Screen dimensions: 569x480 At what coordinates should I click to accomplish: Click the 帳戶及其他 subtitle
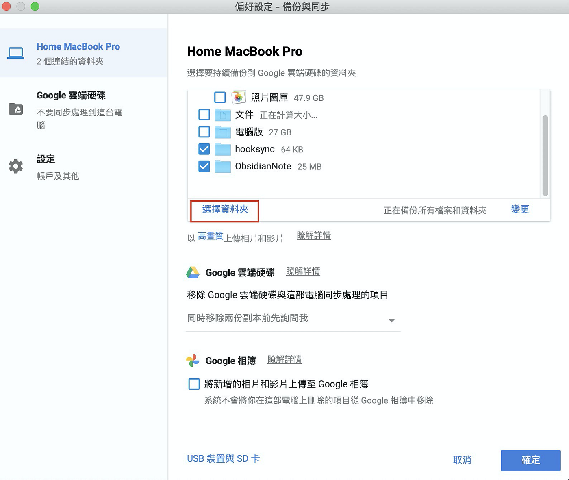[x=58, y=176]
